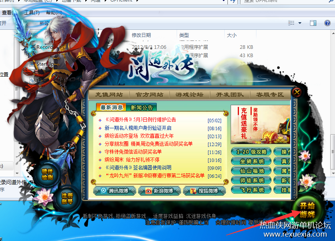
Task: Open the 工具(T) menu in Explorer
Action: coord(32,13)
